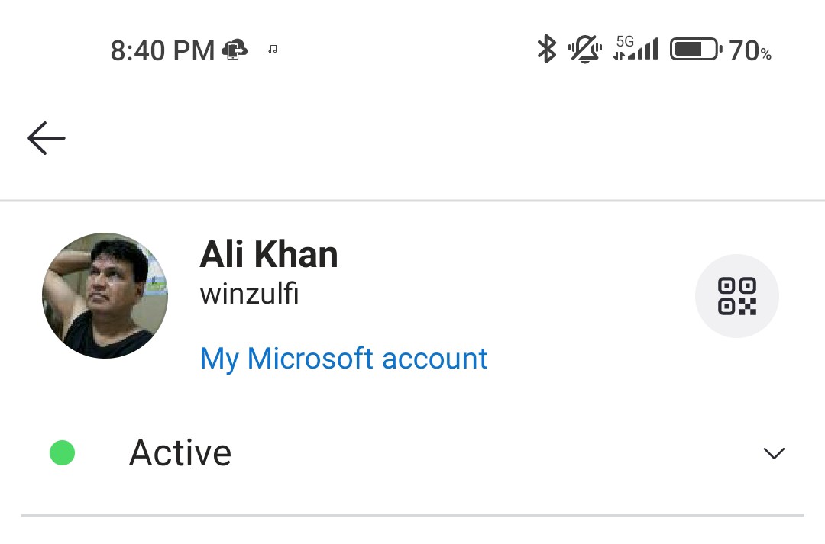
Task: Tap the music note status icon
Action: 273,49
